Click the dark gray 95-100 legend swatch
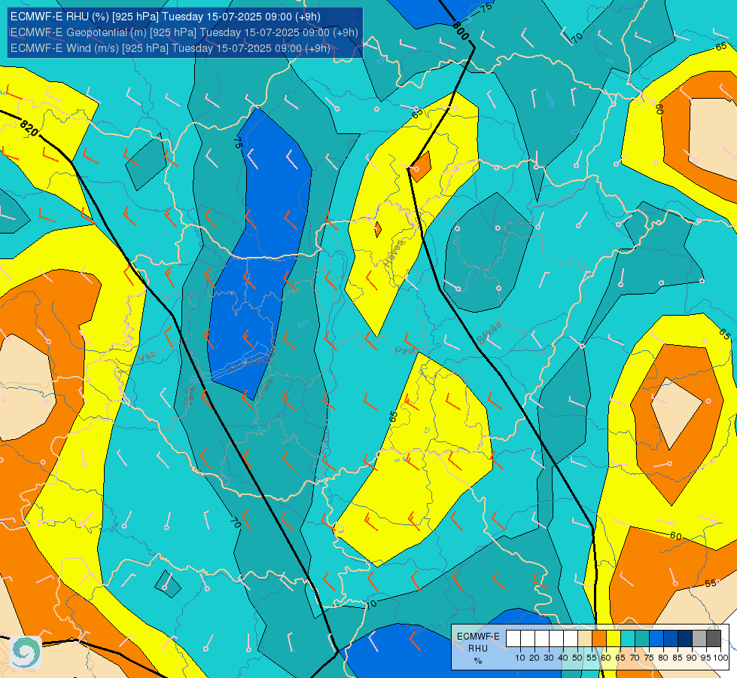The image size is (737, 678). point(714,639)
